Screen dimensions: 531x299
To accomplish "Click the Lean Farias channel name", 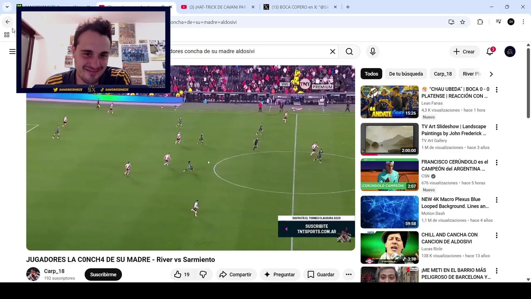I will click(x=432, y=103).
